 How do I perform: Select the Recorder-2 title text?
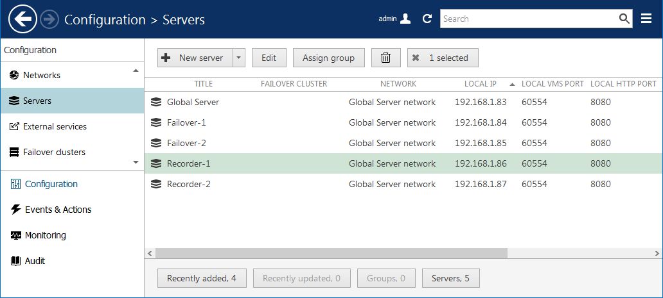[189, 184]
